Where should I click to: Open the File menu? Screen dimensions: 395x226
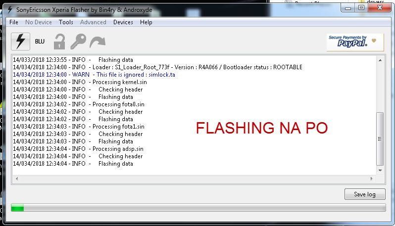[x=13, y=22]
